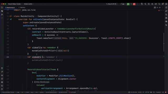
Task: Switch editor to Design view
Action: click(160, 8)
